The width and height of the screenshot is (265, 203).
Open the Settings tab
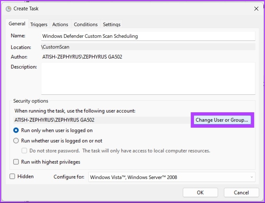click(x=112, y=25)
